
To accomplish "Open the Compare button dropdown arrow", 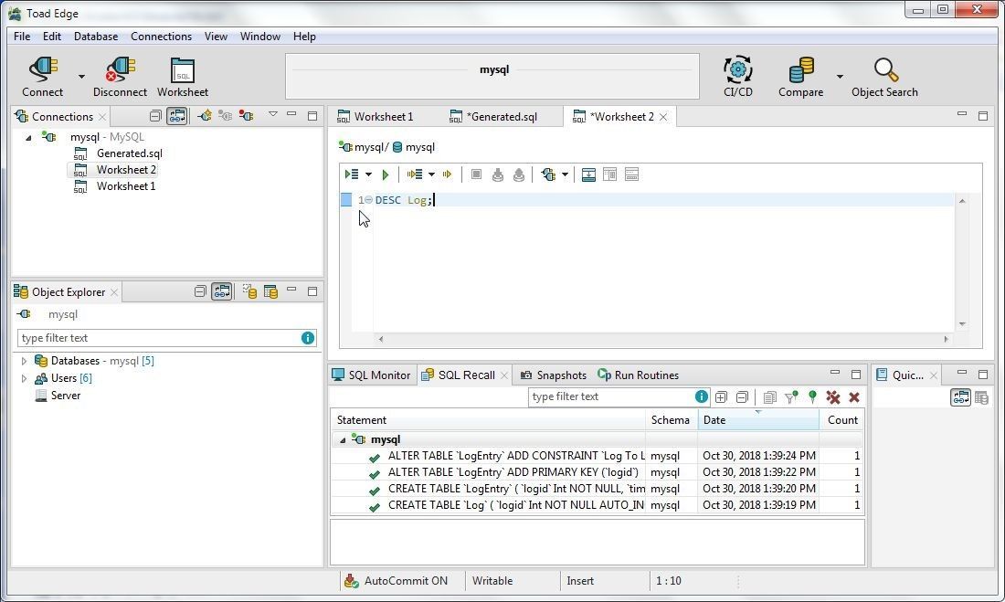I will click(x=840, y=77).
